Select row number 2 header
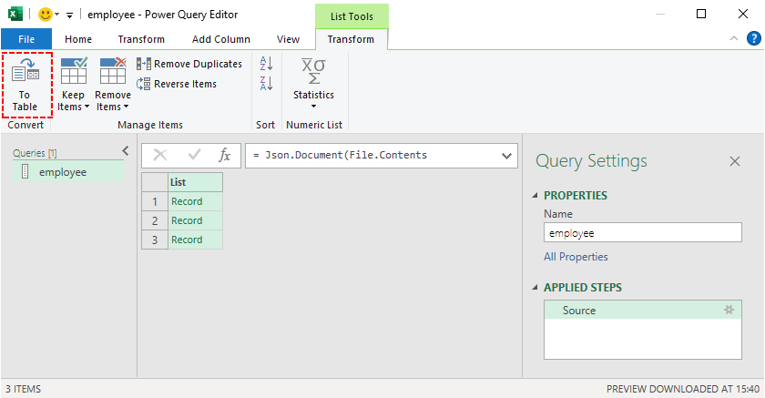765x398 pixels. click(155, 220)
